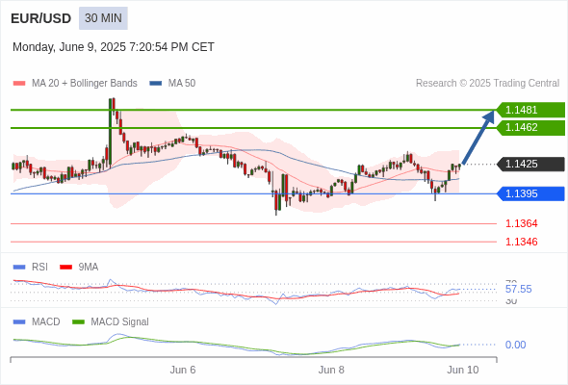568x385 pixels.
Task: Click the RSI value 57.55
Action: pos(519,289)
